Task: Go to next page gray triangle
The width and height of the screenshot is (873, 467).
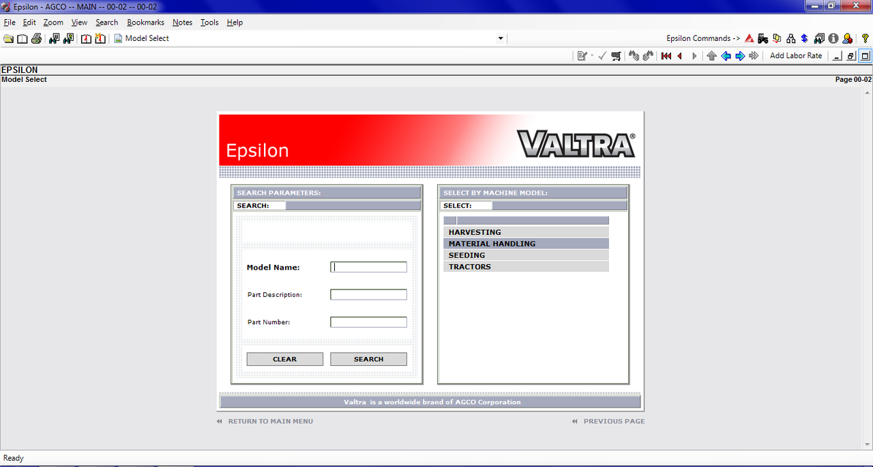Action: 694,56
